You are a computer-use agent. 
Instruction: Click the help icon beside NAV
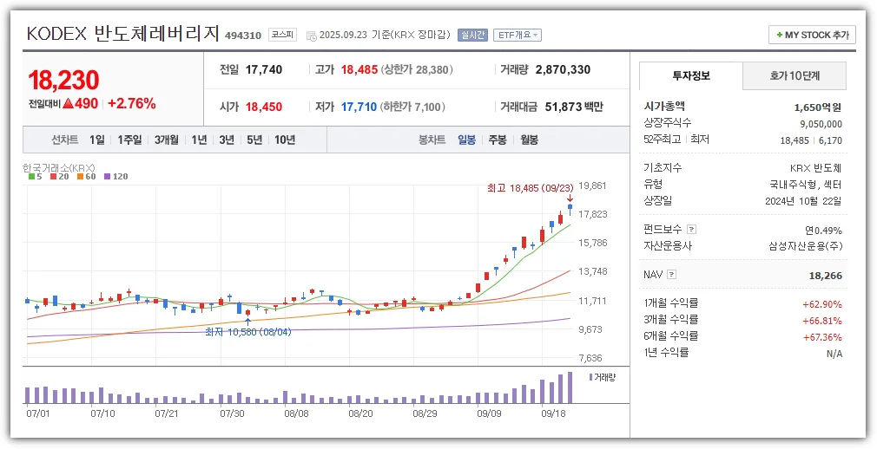[x=671, y=275]
